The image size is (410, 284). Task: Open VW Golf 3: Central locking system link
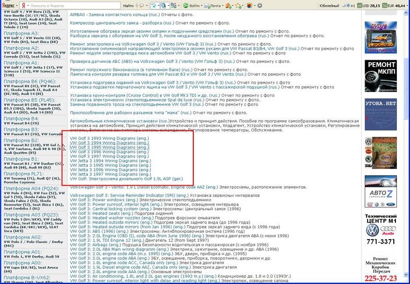pyautogui.click(x=111, y=209)
